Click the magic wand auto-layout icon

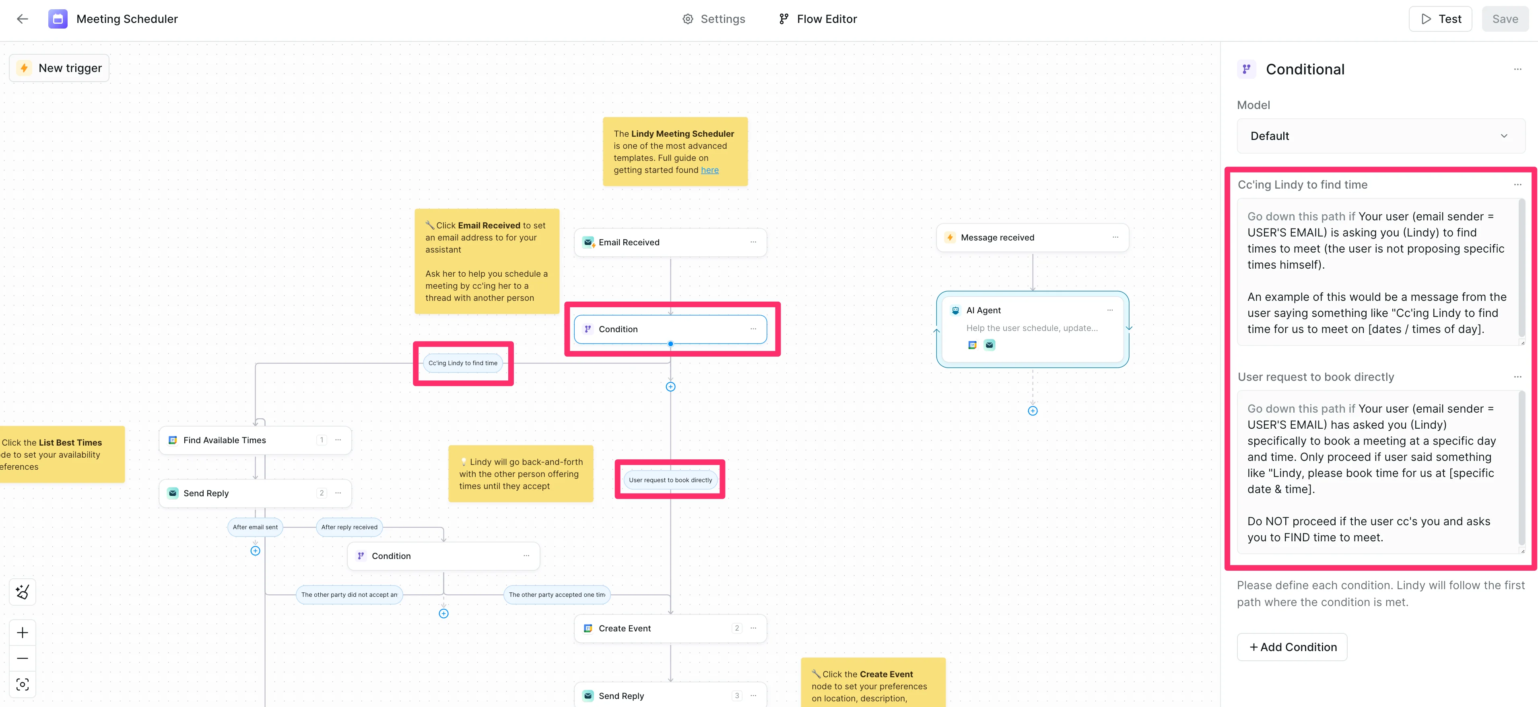click(x=23, y=592)
